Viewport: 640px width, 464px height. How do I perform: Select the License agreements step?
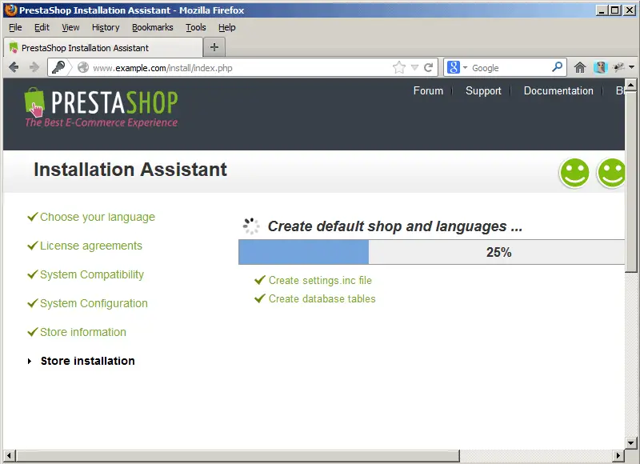[x=91, y=246]
